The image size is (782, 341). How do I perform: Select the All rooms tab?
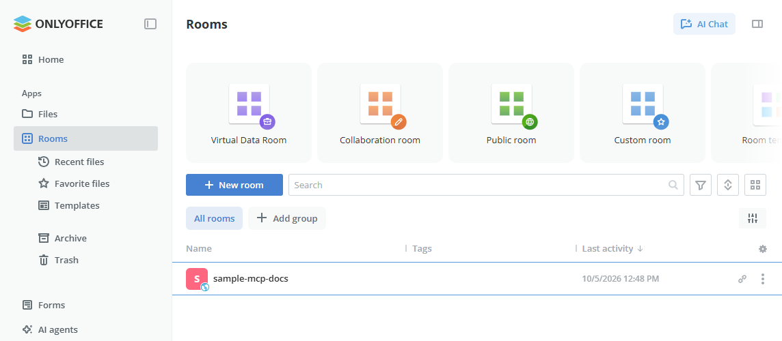[214, 218]
